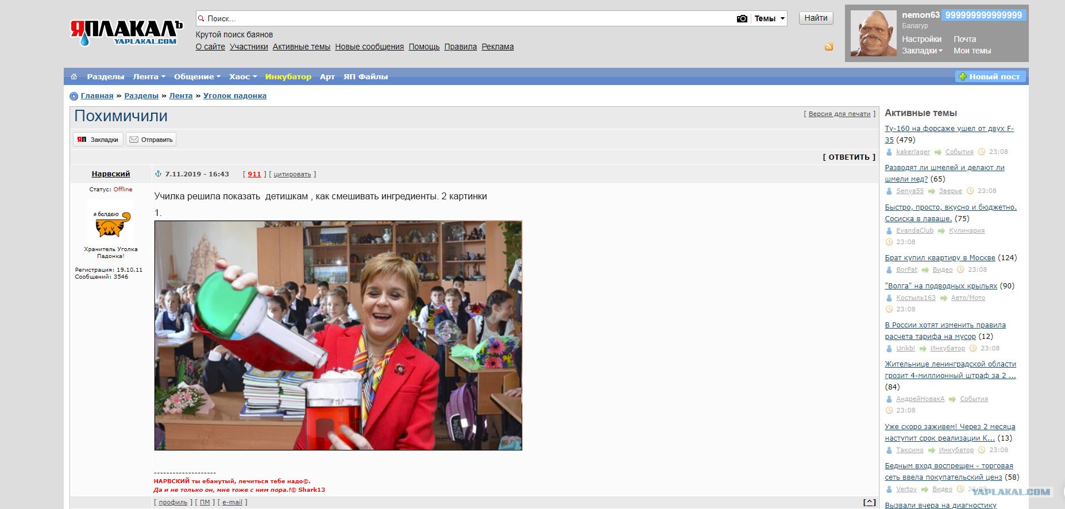Click the post anchor icon beside date
Screen dimensions: 1065x509
coord(158,174)
